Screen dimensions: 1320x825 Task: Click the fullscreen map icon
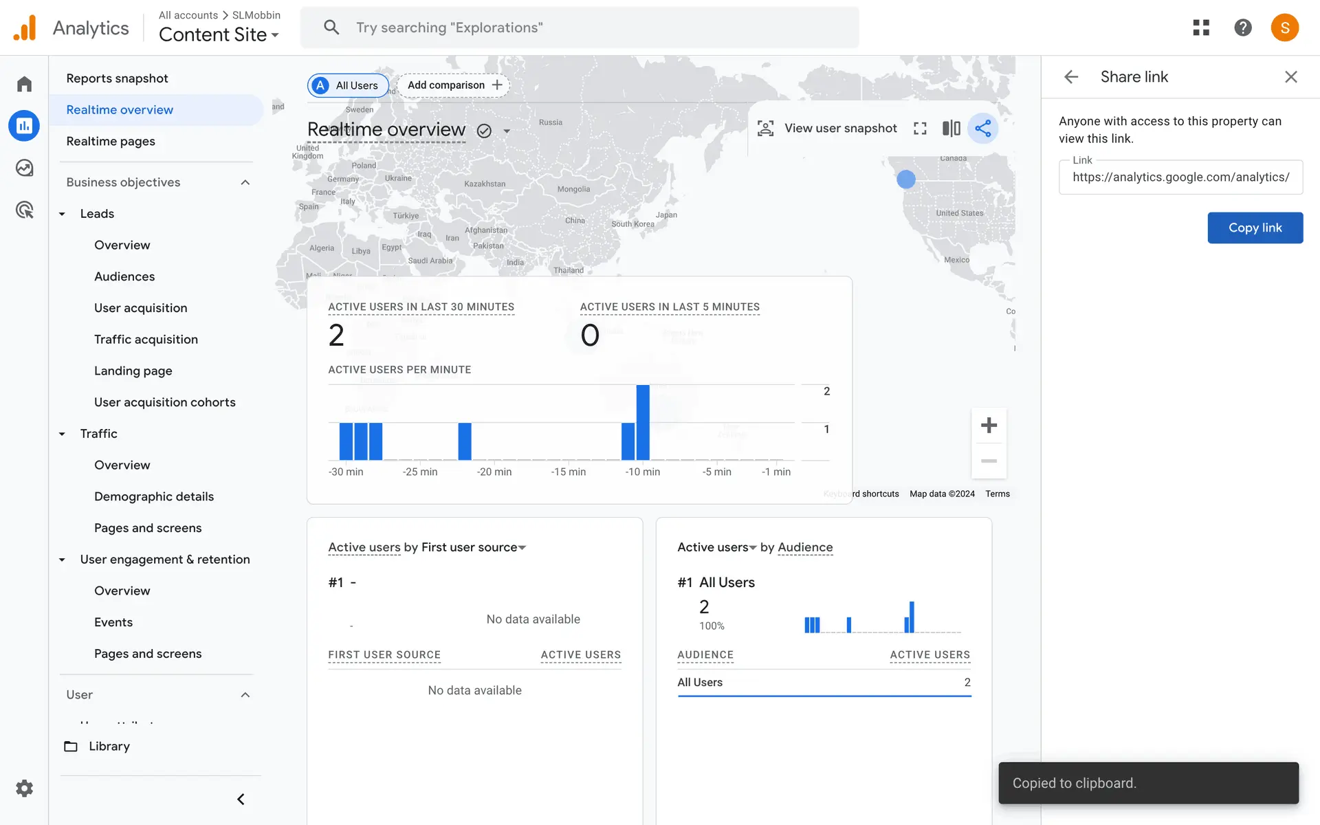click(920, 129)
